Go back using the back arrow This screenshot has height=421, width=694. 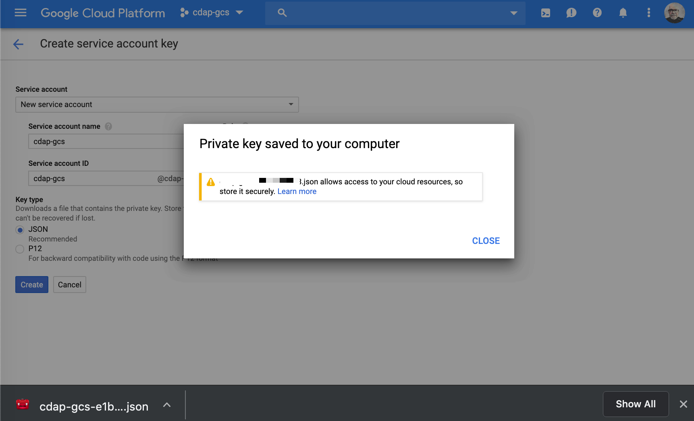(18, 44)
